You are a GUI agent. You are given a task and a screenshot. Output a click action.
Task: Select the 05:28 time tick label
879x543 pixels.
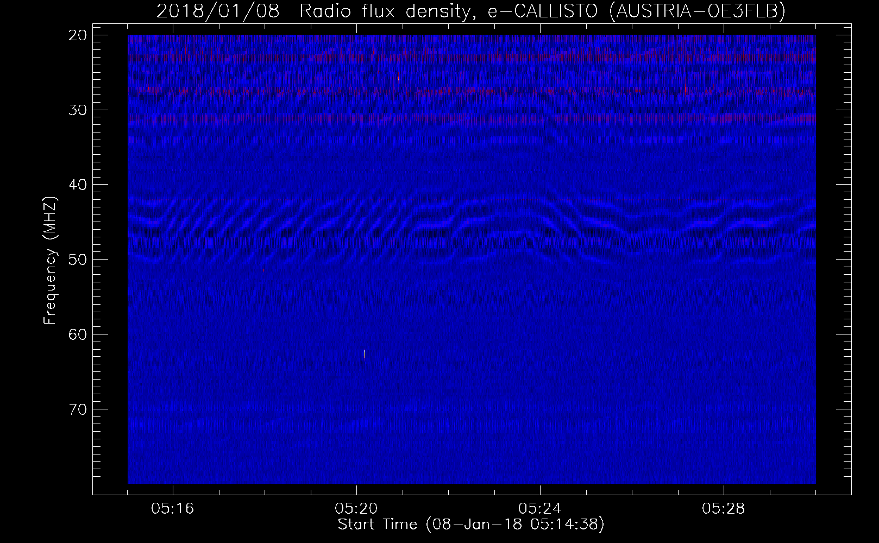(x=724, y=509)
